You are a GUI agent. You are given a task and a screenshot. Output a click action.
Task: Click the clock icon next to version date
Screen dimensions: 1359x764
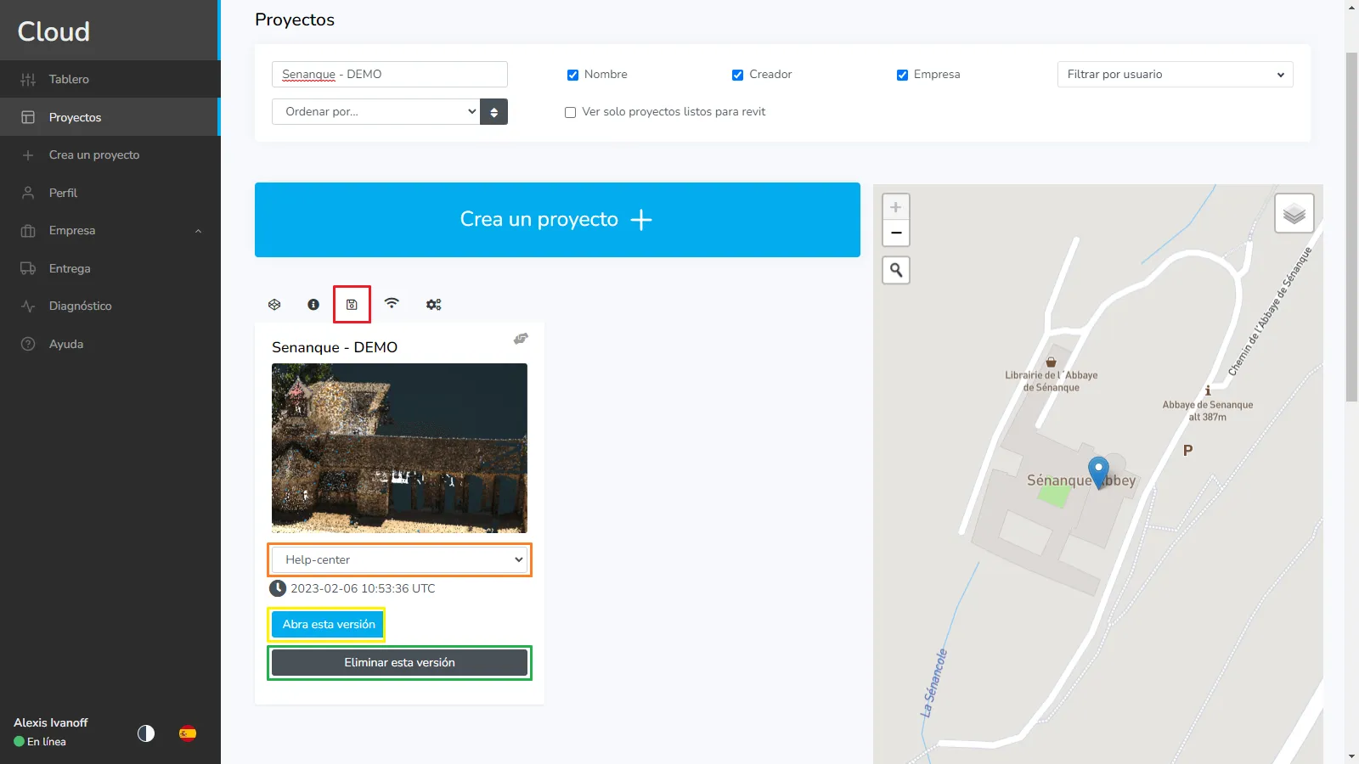(278, 588)
